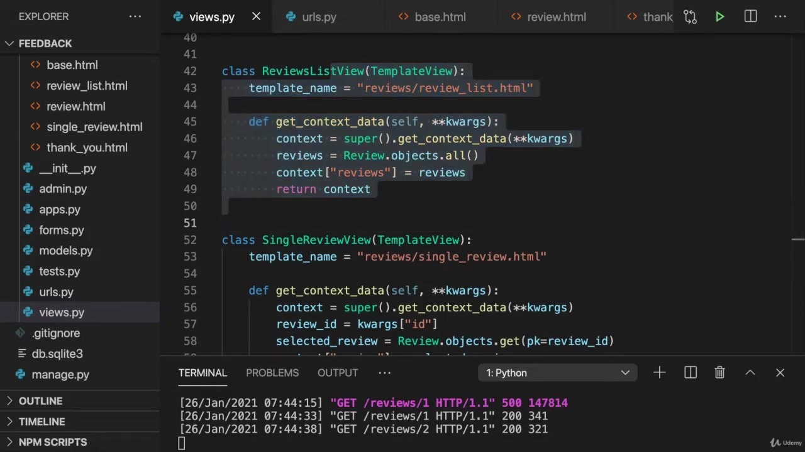Kill terminal with the trash icon

719,373
